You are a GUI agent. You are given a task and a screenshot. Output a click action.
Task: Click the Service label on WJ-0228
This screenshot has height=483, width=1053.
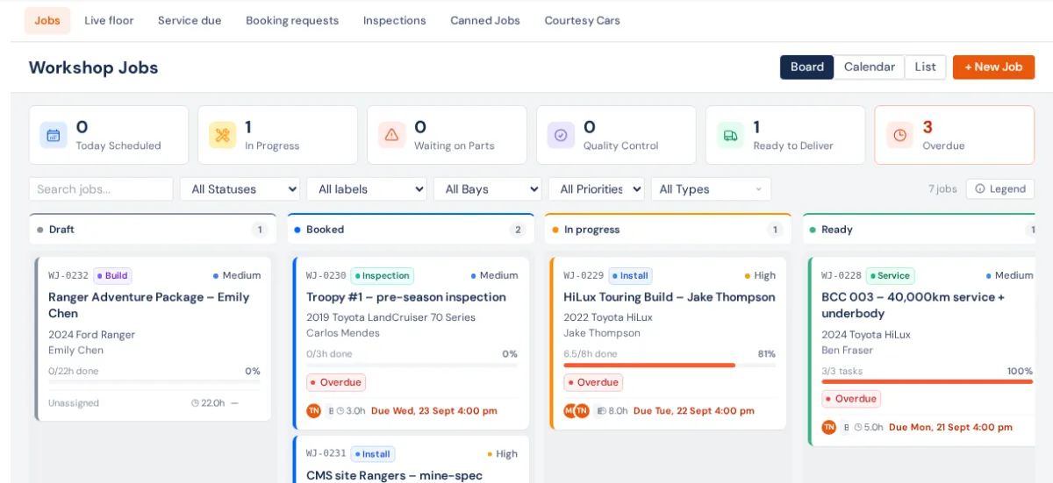click(x=890, y=275)
